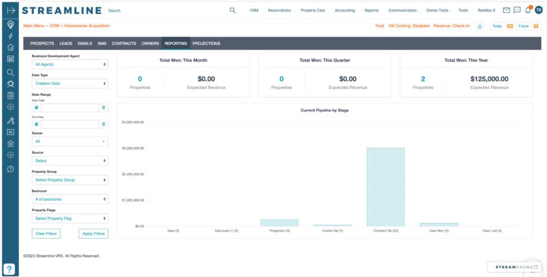Expand the Date Type dropdown
Screen dimensions: 547x277
(x=70, y=84)
